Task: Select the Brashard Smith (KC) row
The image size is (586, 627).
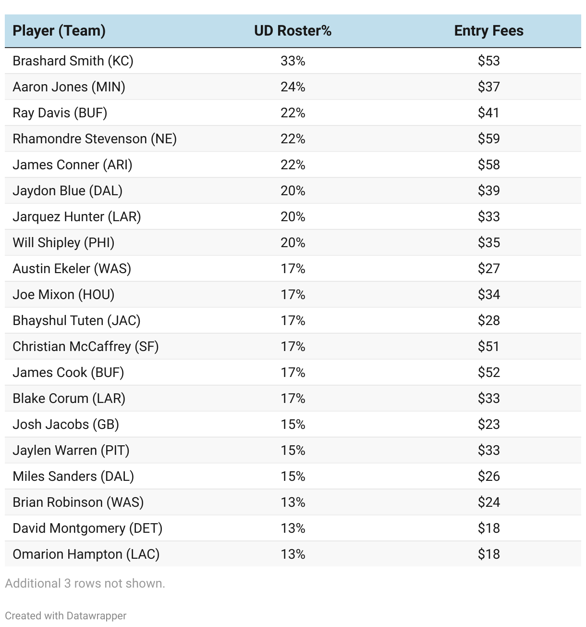Action: (293, 61)
